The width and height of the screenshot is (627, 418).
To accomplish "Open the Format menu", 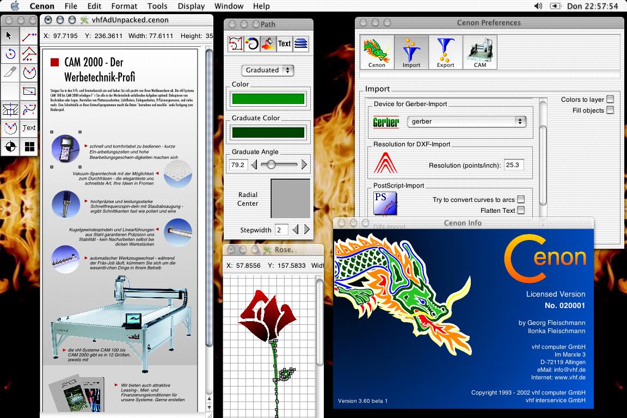I will [124, 6].
